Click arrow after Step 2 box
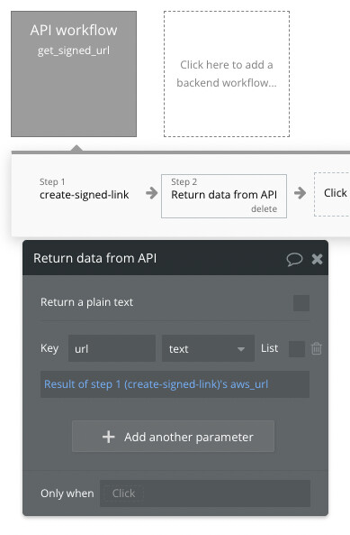This screenshot has width=350, height=535. (x=300, y=193)
